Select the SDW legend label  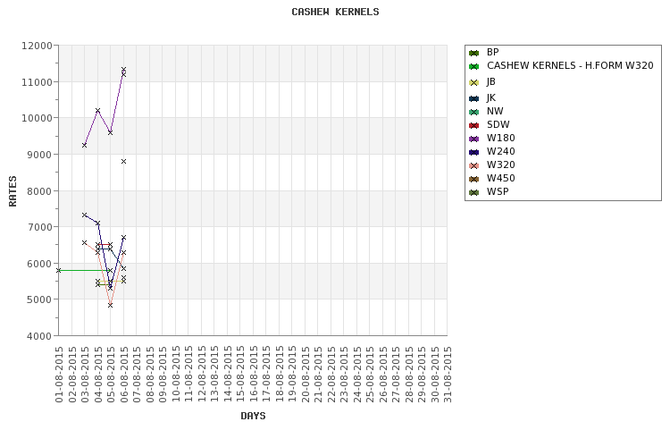click(498, 124)
